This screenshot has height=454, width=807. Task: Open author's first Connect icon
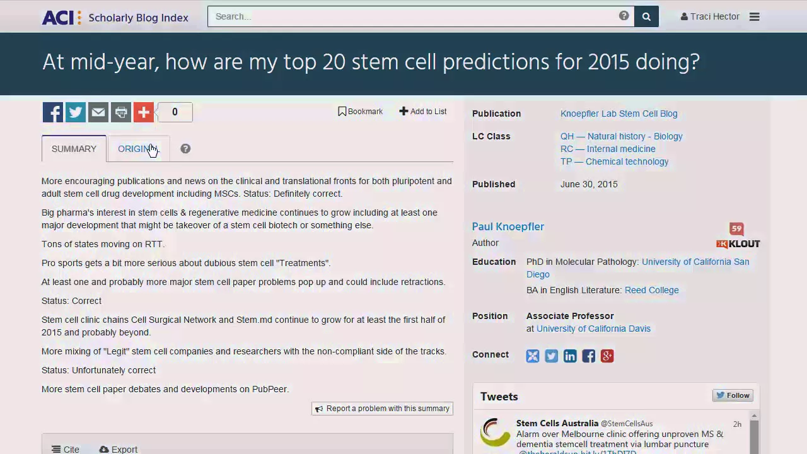click(533, 356)
